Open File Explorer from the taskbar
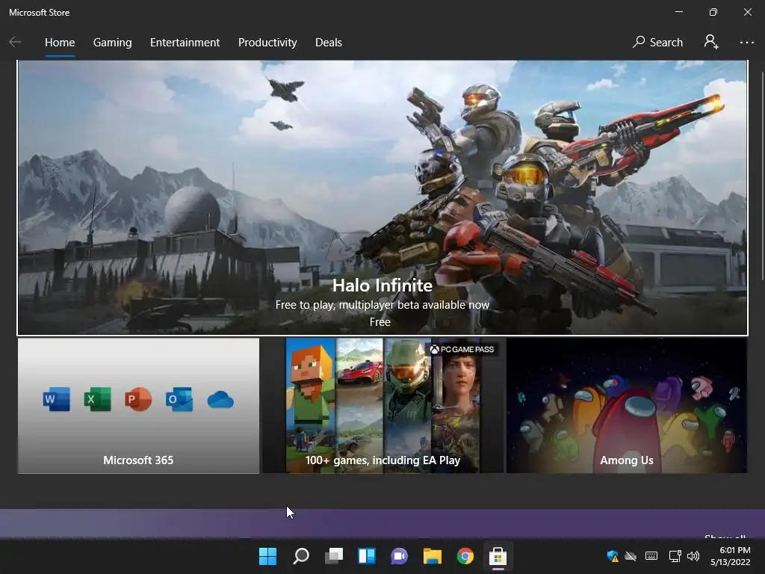Screen dimensions: 765x574 433,556
